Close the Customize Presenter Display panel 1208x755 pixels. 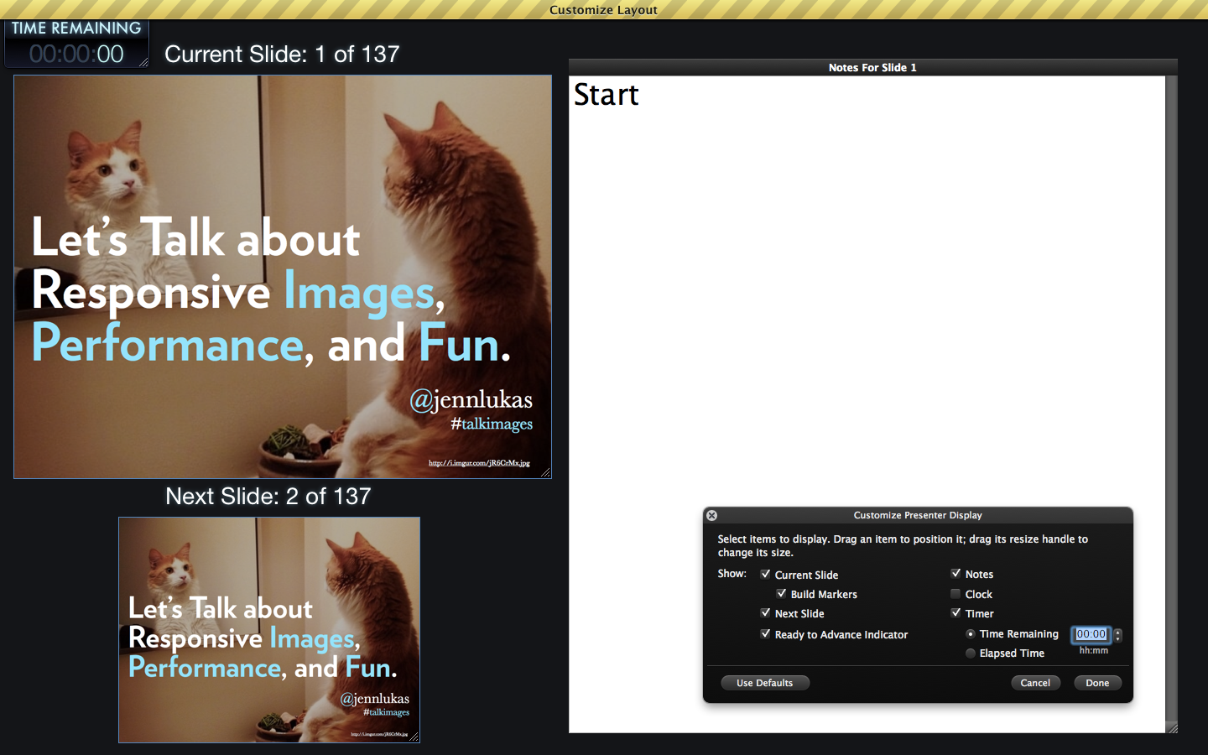coord(711,515)
